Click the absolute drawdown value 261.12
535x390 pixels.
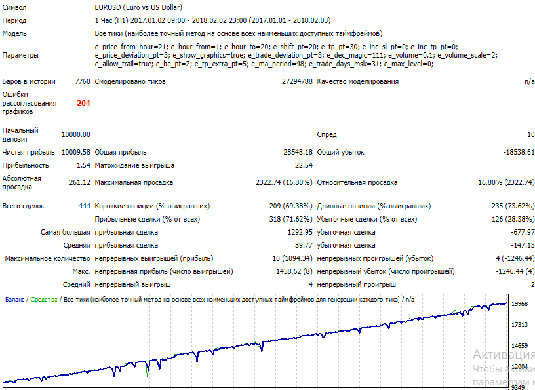pyautogui.click(x=79, y=182)
